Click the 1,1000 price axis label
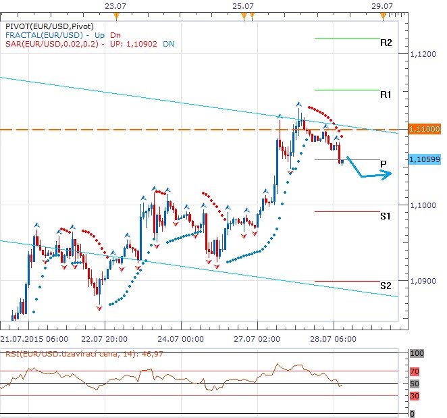The image size is (447, 418). [423, 205]
